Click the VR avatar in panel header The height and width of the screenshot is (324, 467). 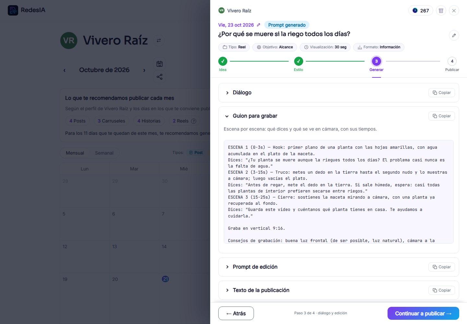(222, 10)
